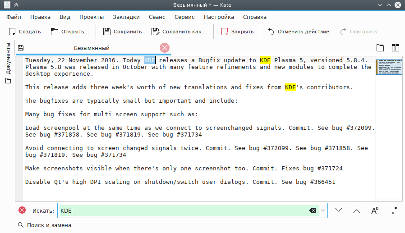Open the Закладки menu
This screenshot has height=233, width=405.
(x=126, y=17)
